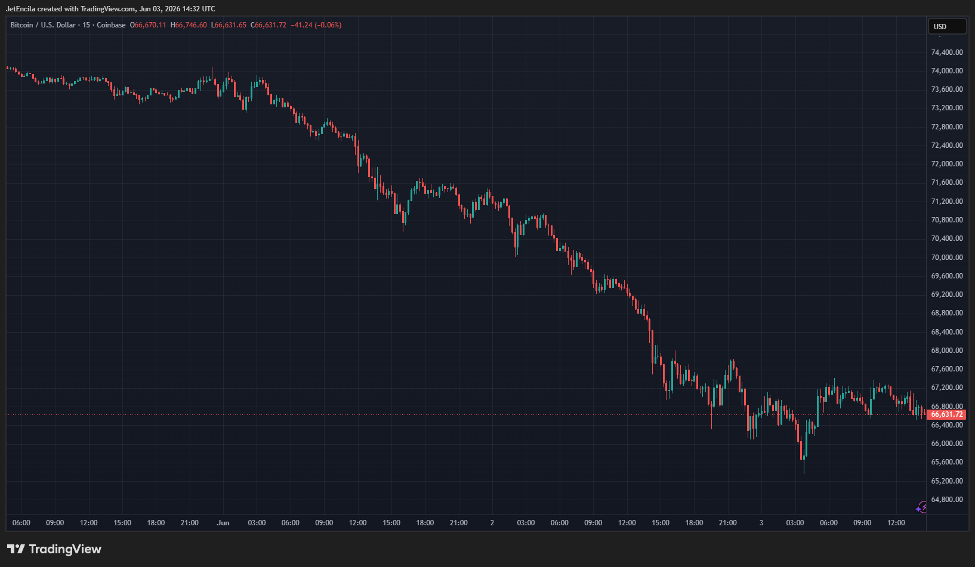Screen dimensions: 975x567
Task: Click the TradingView logo at the bottom
Action: coord(54,549)
